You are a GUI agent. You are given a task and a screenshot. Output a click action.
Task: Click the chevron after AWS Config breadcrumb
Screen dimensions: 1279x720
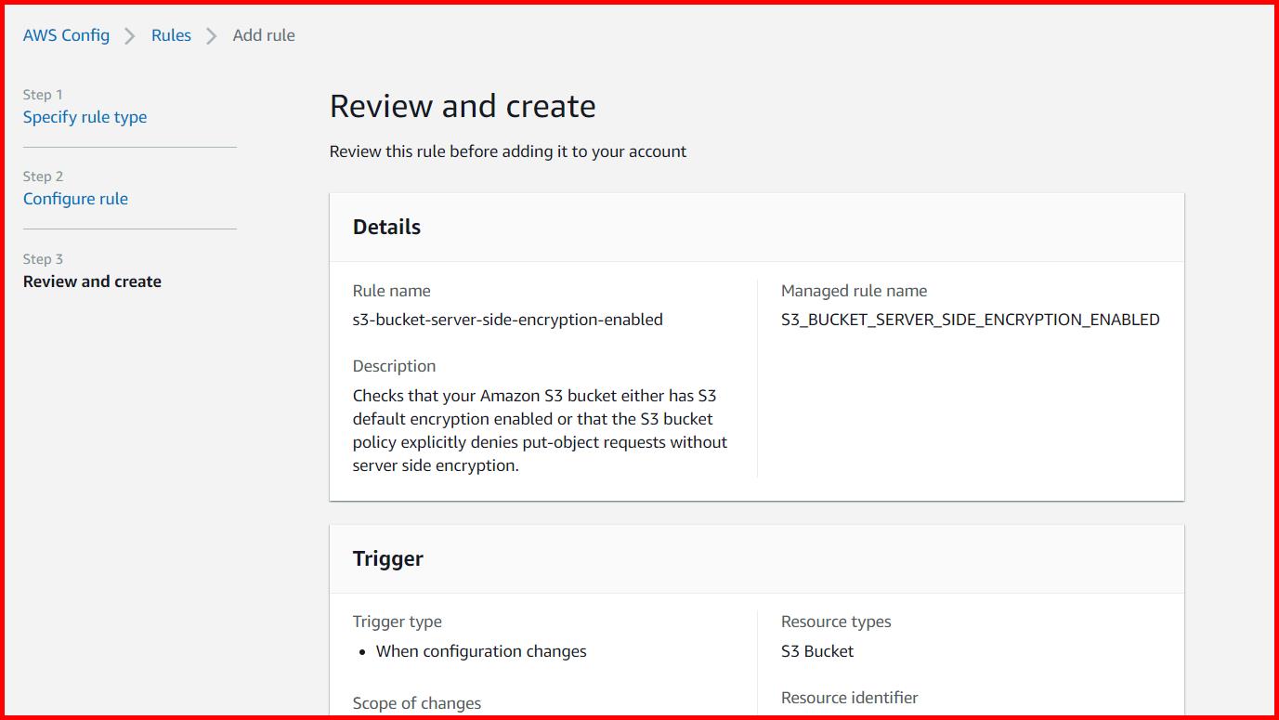tap(128, 35)
